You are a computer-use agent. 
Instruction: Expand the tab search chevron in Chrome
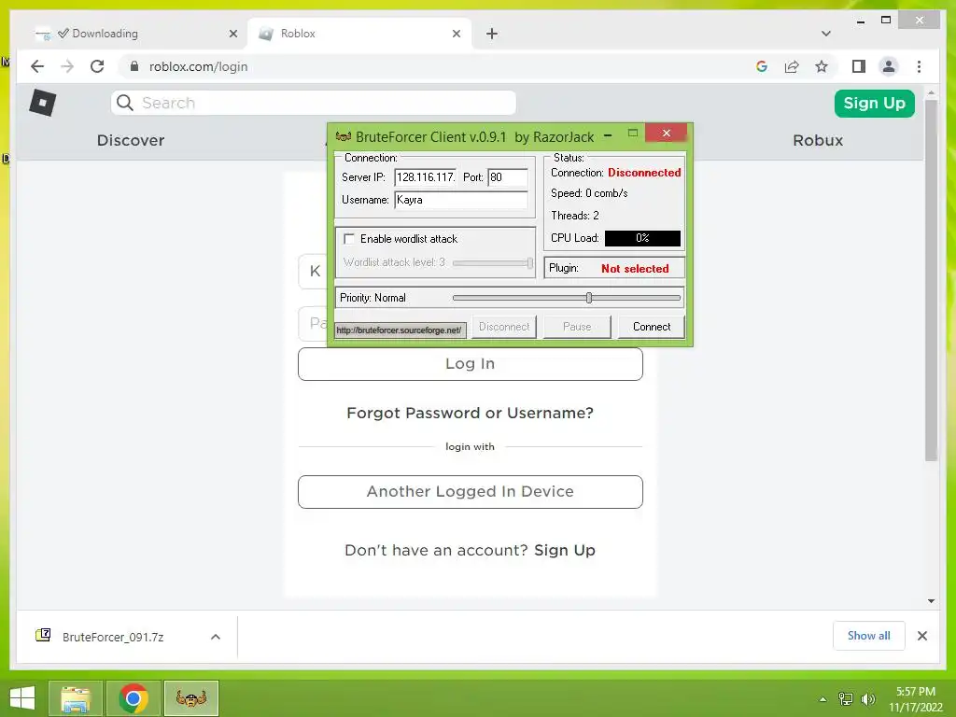click(825, 34)
